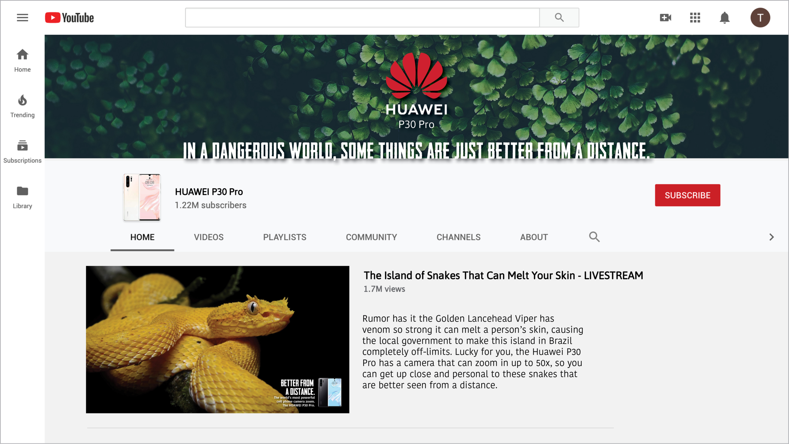Screen dimensions: 789x444
Task: Click the Golden Lancehead Viper description text
Action: [472, 352]
